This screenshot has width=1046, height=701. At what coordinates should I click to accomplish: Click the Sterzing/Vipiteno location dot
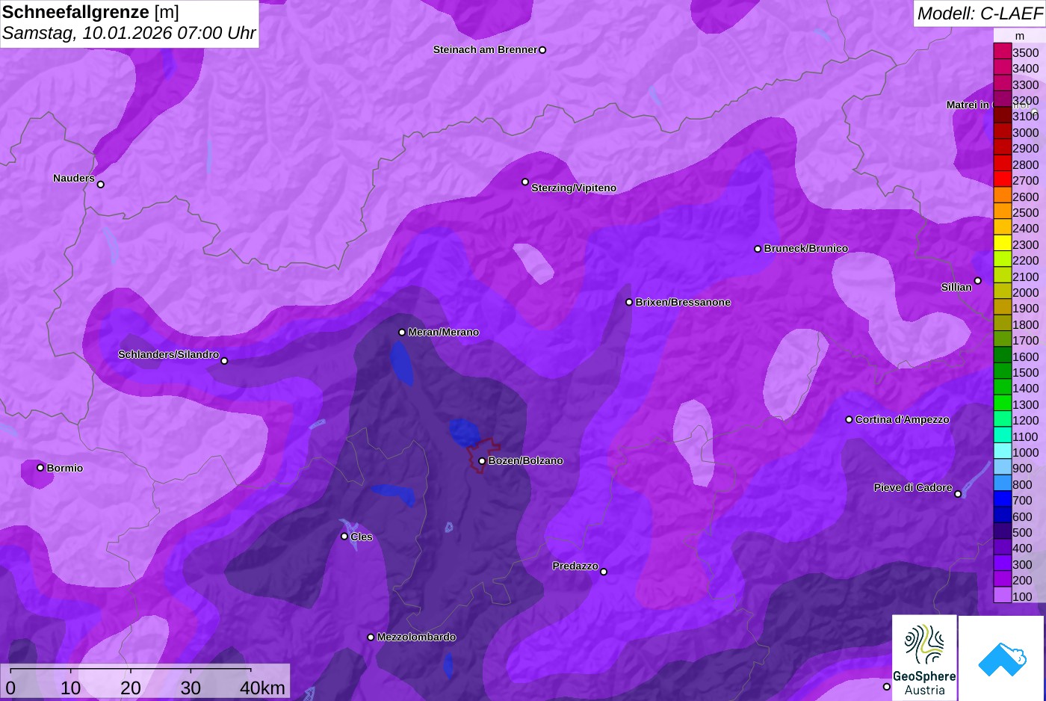click(525, 182)
